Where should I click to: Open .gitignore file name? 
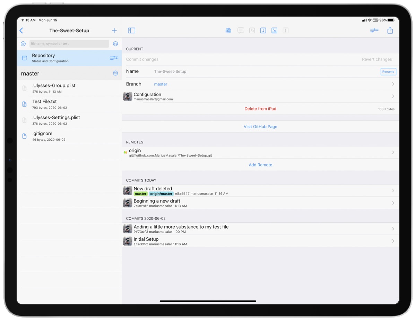tap(42, 133)
